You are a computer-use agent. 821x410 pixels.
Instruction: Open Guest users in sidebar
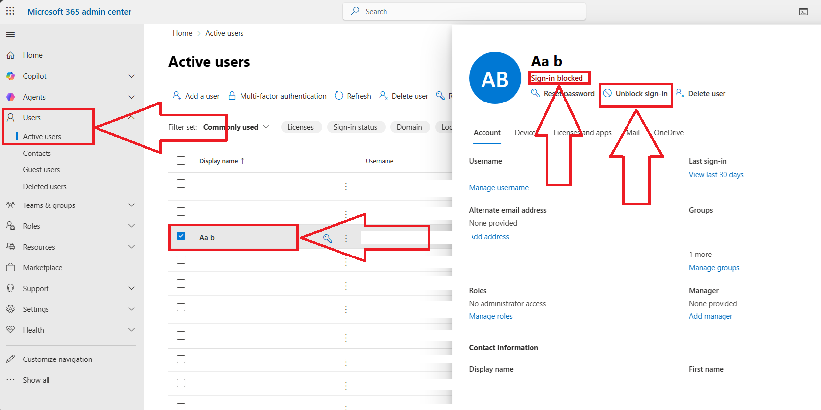pyautogui.click(x=42, y=170)
